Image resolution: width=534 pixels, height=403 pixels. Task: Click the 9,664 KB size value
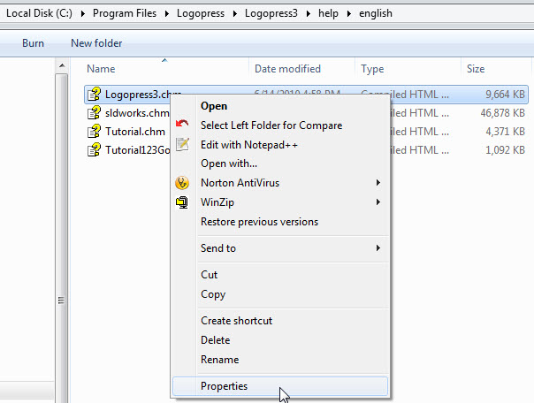(505, 95)
